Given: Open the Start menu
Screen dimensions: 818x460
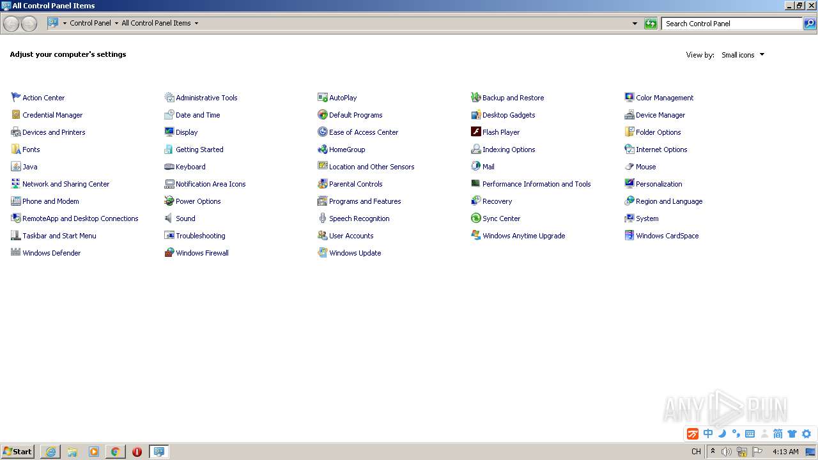Looking at the screenshot, I should 17,452.
